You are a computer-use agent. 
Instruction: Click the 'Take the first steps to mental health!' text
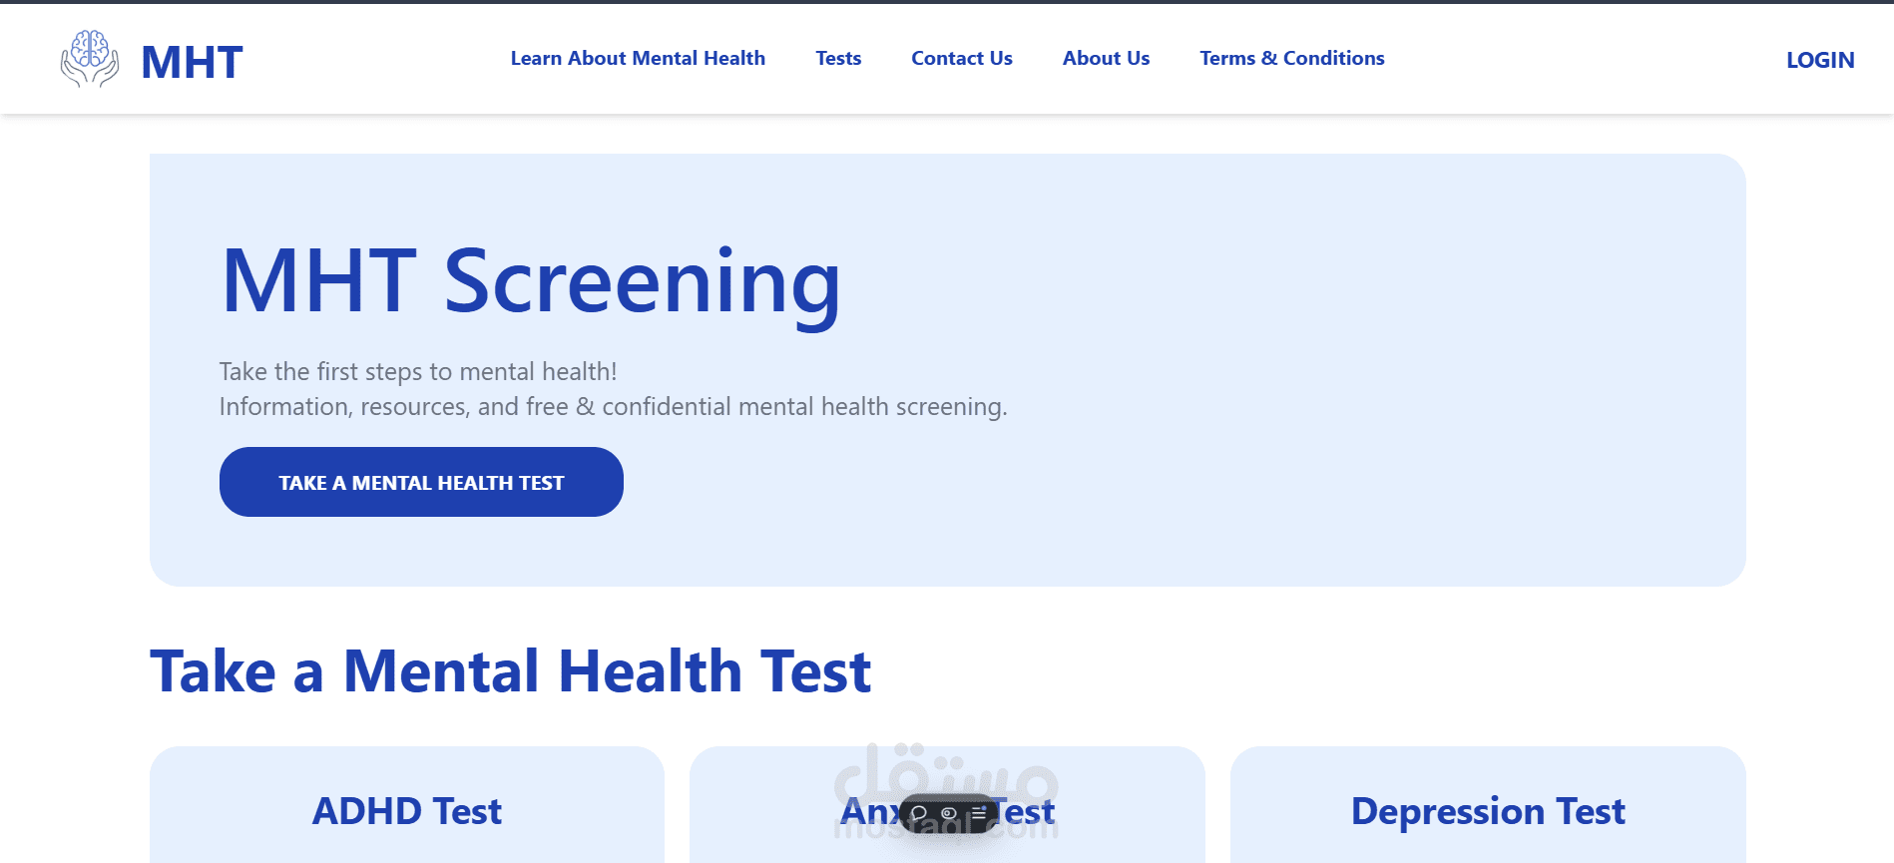pos(418,371)
